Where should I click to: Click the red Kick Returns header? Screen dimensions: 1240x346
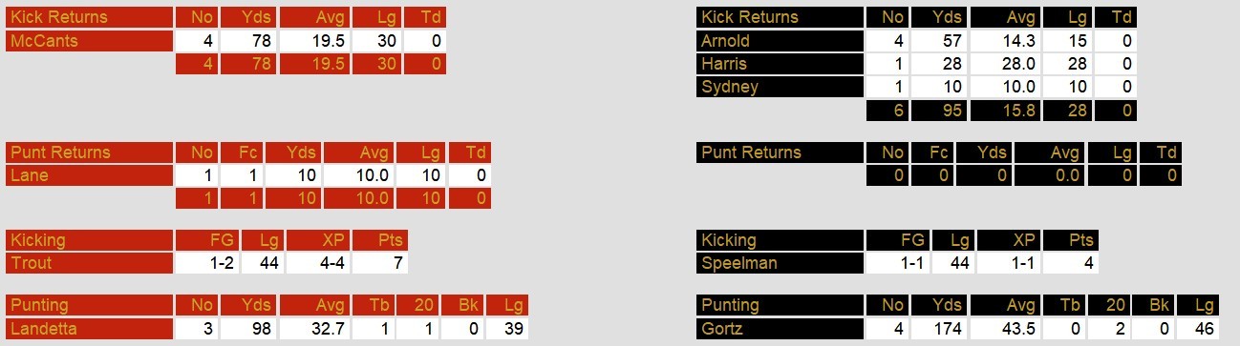90,18
